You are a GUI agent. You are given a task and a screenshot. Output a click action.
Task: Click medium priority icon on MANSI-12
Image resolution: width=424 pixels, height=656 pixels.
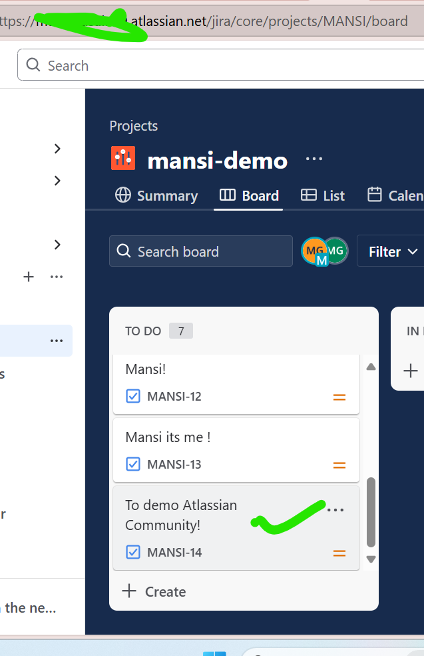click(x=339, y=397)
